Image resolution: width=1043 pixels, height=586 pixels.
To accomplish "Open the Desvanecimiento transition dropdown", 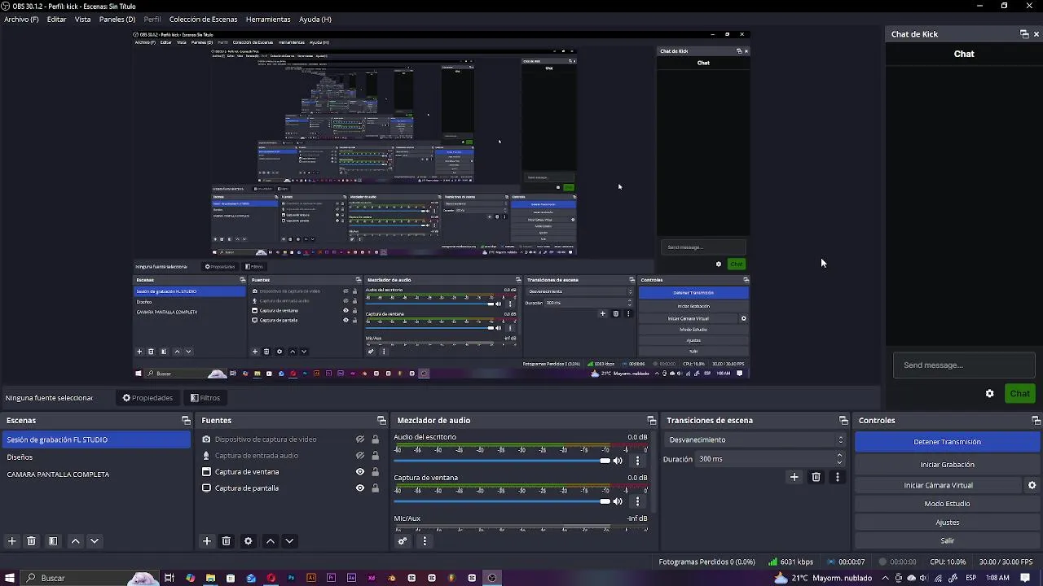I will [755, 439].
